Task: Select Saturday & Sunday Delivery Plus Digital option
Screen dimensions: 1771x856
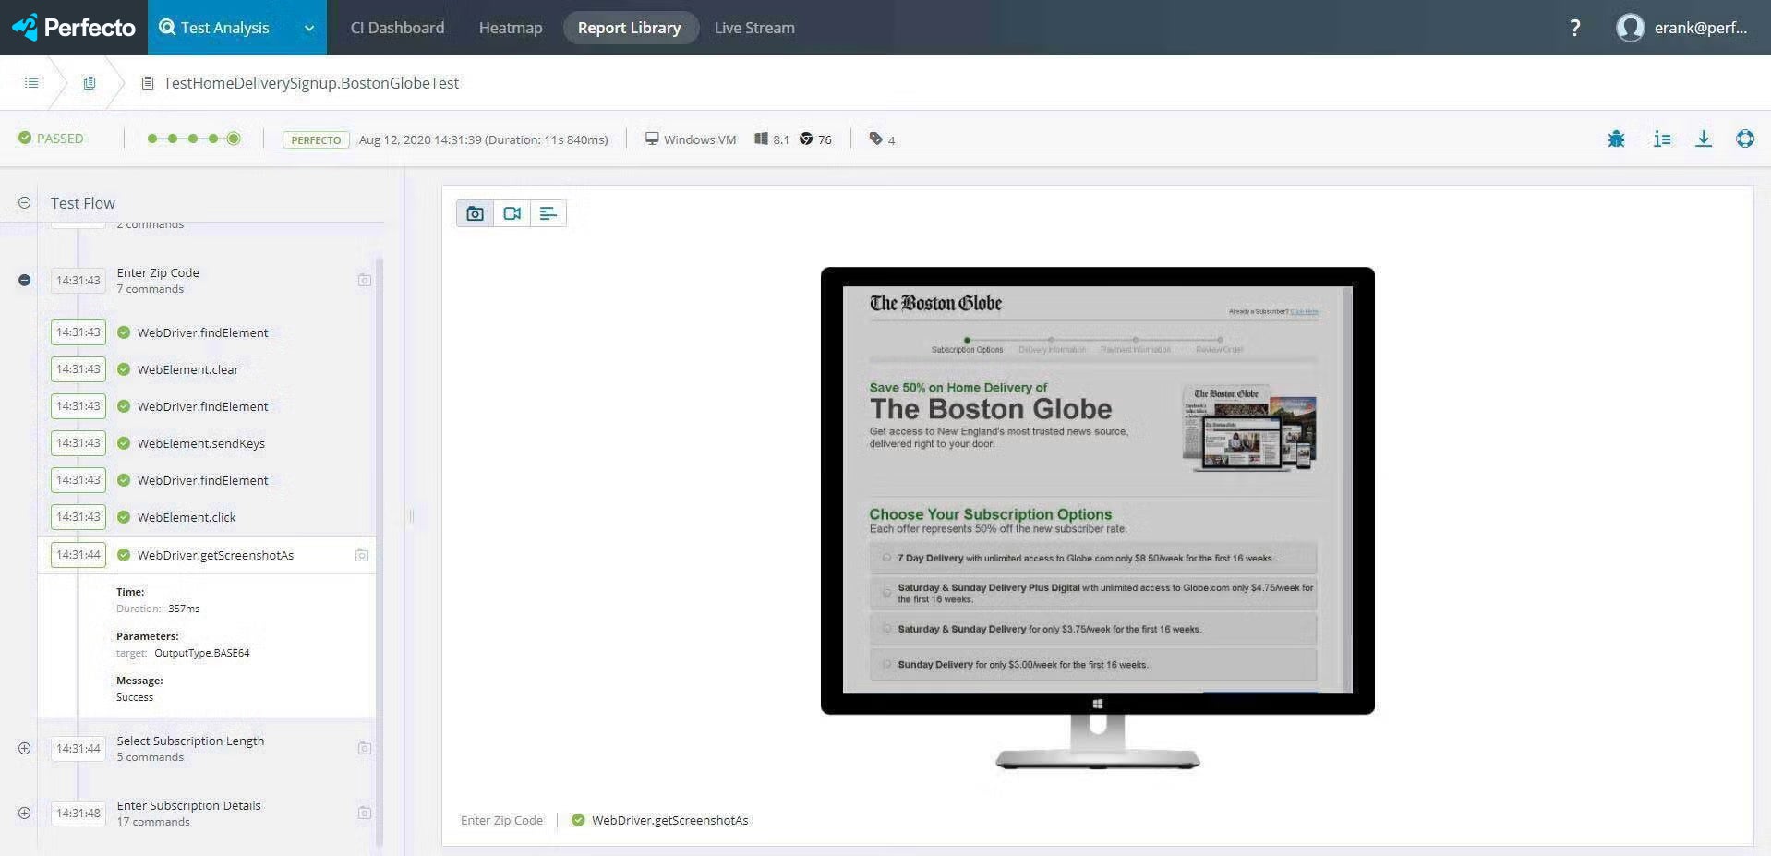Action: click(886, 593)
